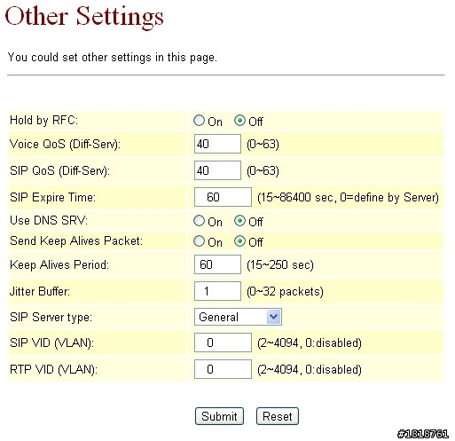Select Off for Hold by RFC

coord(239,121)
